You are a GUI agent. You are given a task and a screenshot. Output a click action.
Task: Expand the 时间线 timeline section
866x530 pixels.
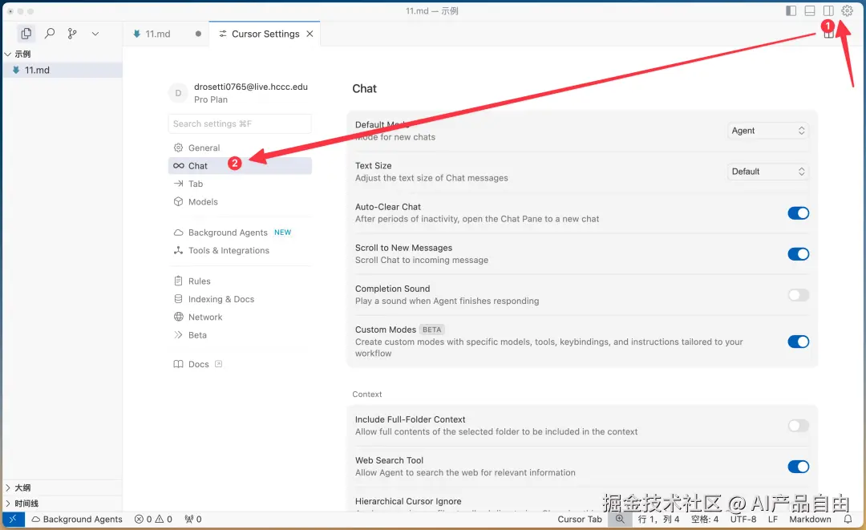(62, 503)
